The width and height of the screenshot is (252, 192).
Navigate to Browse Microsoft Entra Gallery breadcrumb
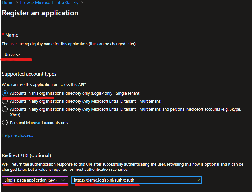(49, 3)
